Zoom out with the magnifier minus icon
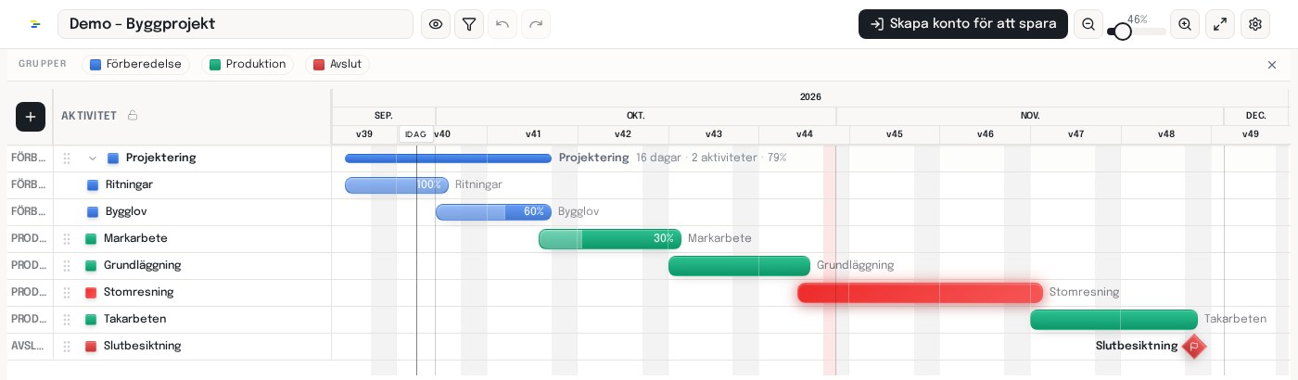Image resolution: width=1298 pixels, height=380 pixels. (x=1088, y=24)
